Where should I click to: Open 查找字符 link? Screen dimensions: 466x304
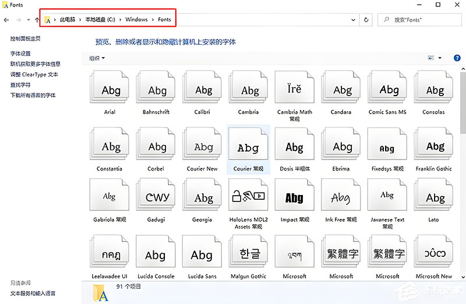click(x=20, y=85)
